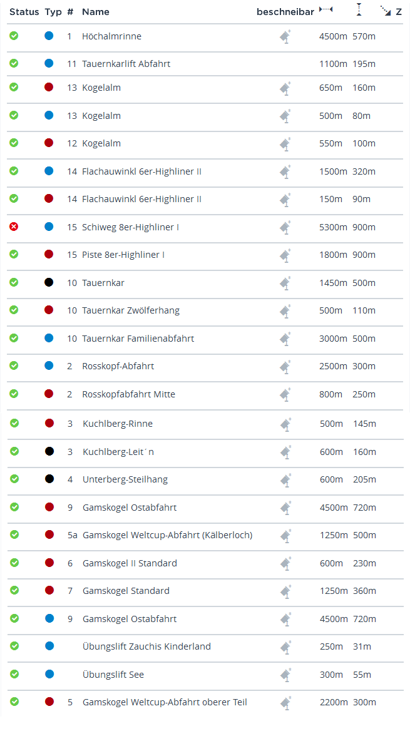Open Gamskogel Weltcup-Abfahrt (Kälberloch) entry
Screen dimensions: 410x751
[x=167, y=535]
